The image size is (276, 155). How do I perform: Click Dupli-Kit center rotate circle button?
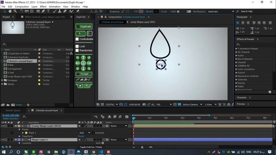point(83,63)
